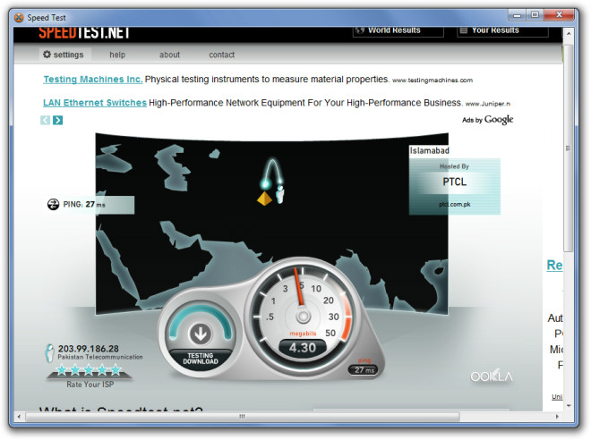The width and height of the screenshot is (591, 440).
Task: Open the ptcl.com.pk host link
Action: (455, 205)
